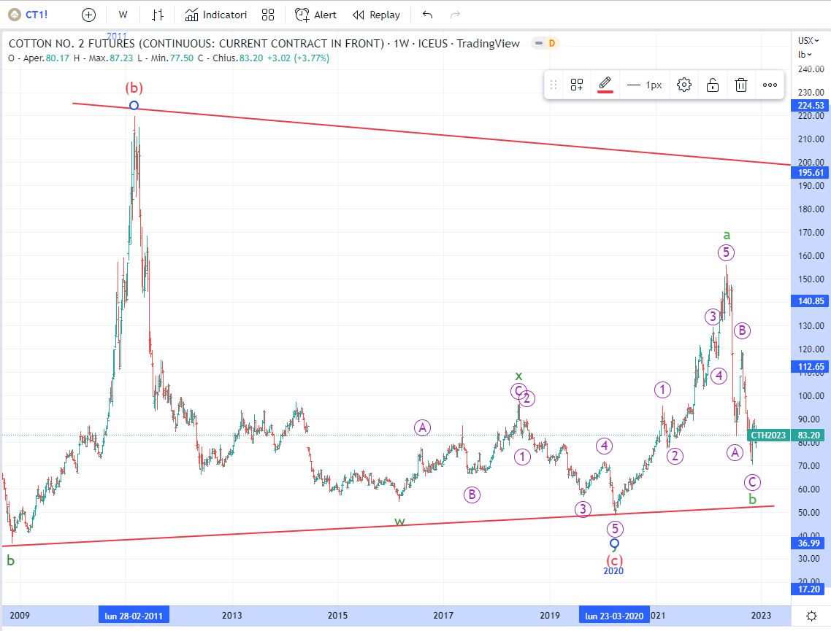This screenshot has width=831, height=631.
Task: Open the lb unit dropdown
Action: click(805, 54)
